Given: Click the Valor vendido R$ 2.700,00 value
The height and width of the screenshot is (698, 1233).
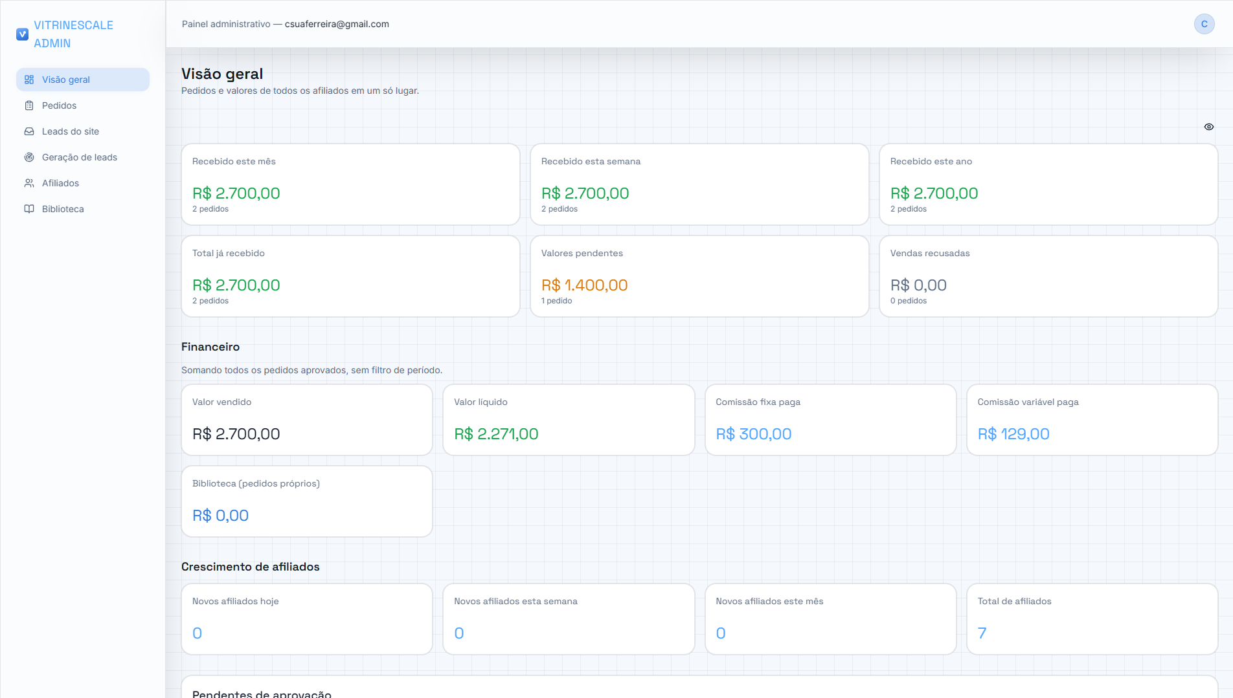Looking at the screenshot, I should 236,434.
